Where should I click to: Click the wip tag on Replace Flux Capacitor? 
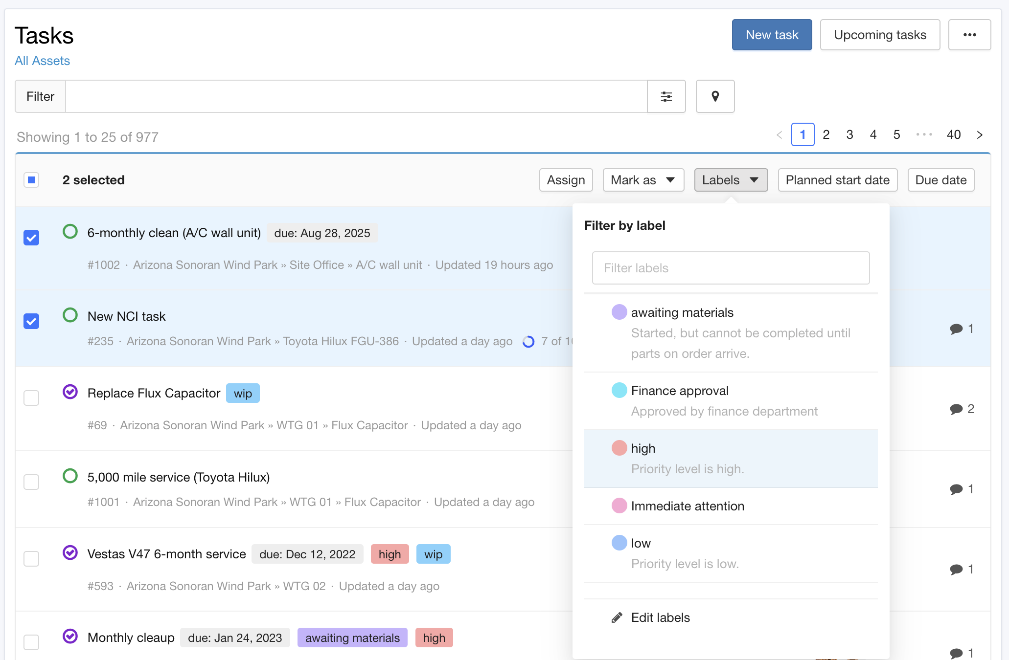(x=243, y=394)
